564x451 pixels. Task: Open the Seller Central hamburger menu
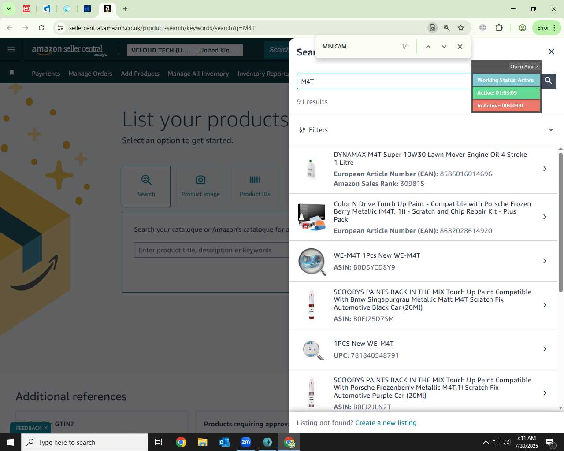click(x=11, y=50)
